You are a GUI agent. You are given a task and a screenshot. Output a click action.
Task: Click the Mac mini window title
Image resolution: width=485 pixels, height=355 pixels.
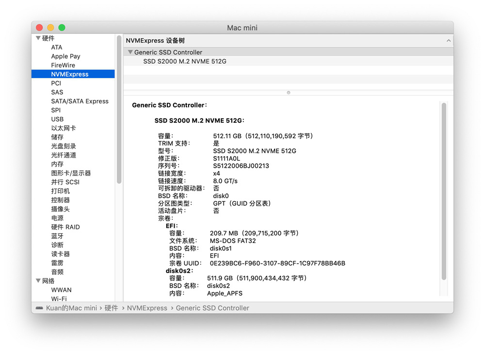click(x=242, y=28)
